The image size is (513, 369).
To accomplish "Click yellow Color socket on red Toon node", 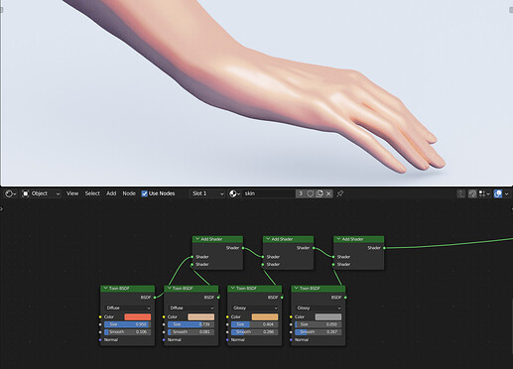I will pyautogui.click(x=100, y=316).
